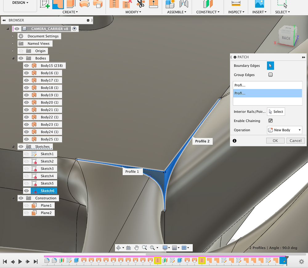Select the highlighted profile entry in the list
This screenshot has width=308, height=268.
click(x=268, y=93)
